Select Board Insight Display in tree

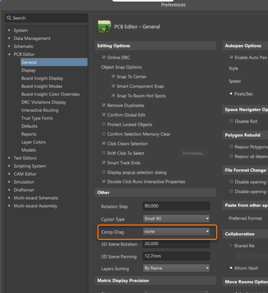(x=42, y=78)
